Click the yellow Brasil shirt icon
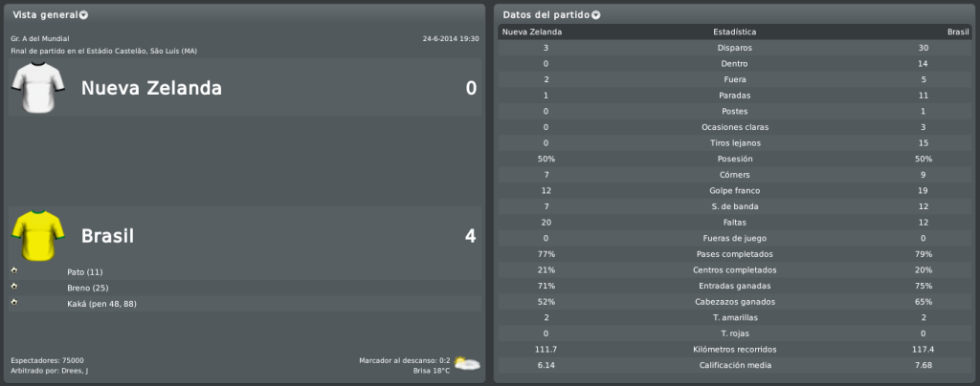Screen dimensions: 980x386 [x=38, y=235]
